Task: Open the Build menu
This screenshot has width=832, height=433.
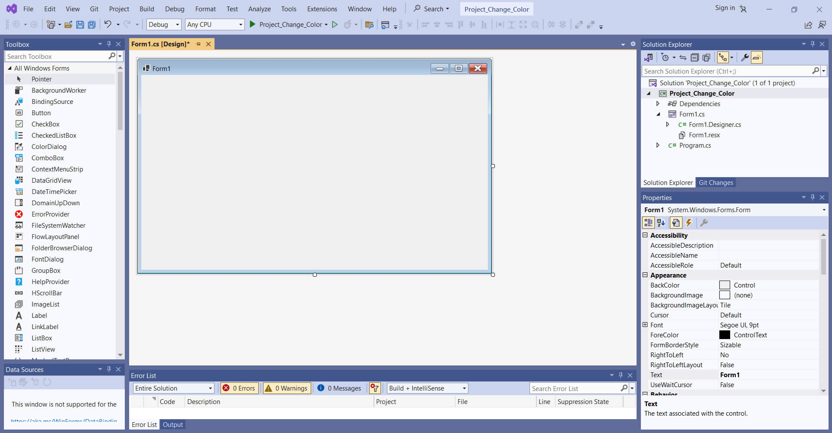Action: (x=146, y=9)
